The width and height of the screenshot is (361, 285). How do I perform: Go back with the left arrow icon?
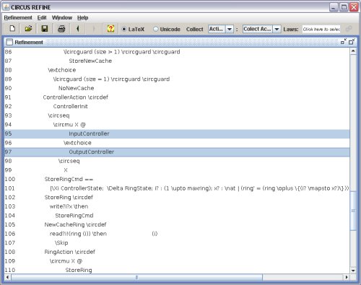coord(77,29)
